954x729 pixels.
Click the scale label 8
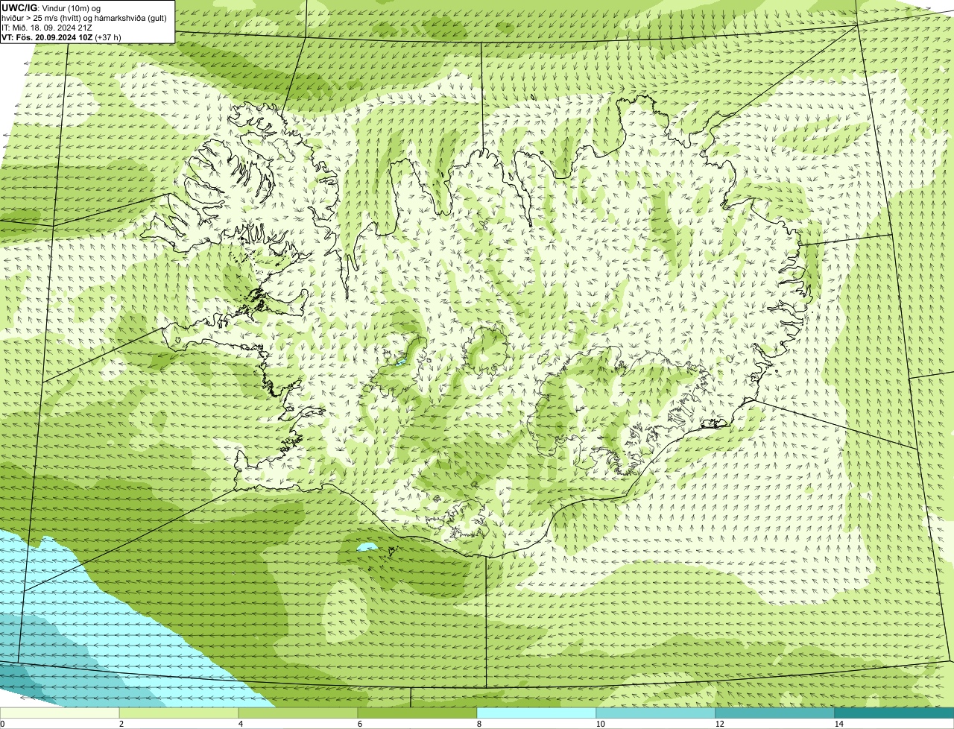[x=478, y=724]
